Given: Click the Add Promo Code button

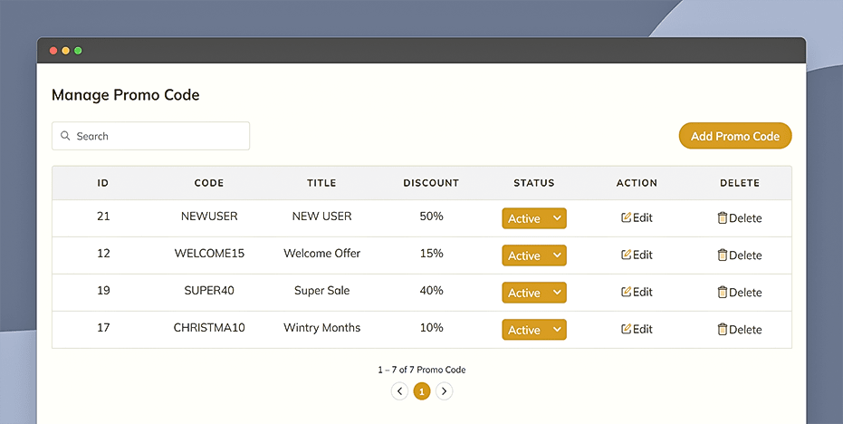Looking at the screenshot, I should (x=735, y=136).
